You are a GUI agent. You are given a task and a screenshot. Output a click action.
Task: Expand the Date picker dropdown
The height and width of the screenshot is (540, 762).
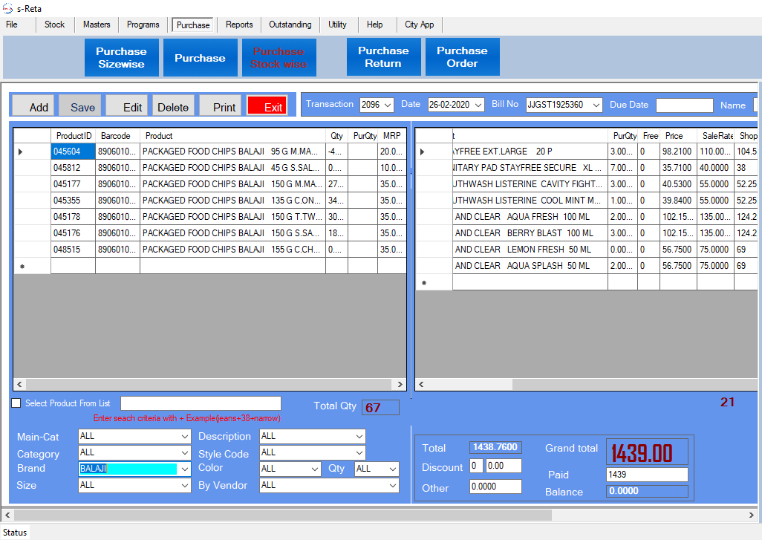pos(478,105)
